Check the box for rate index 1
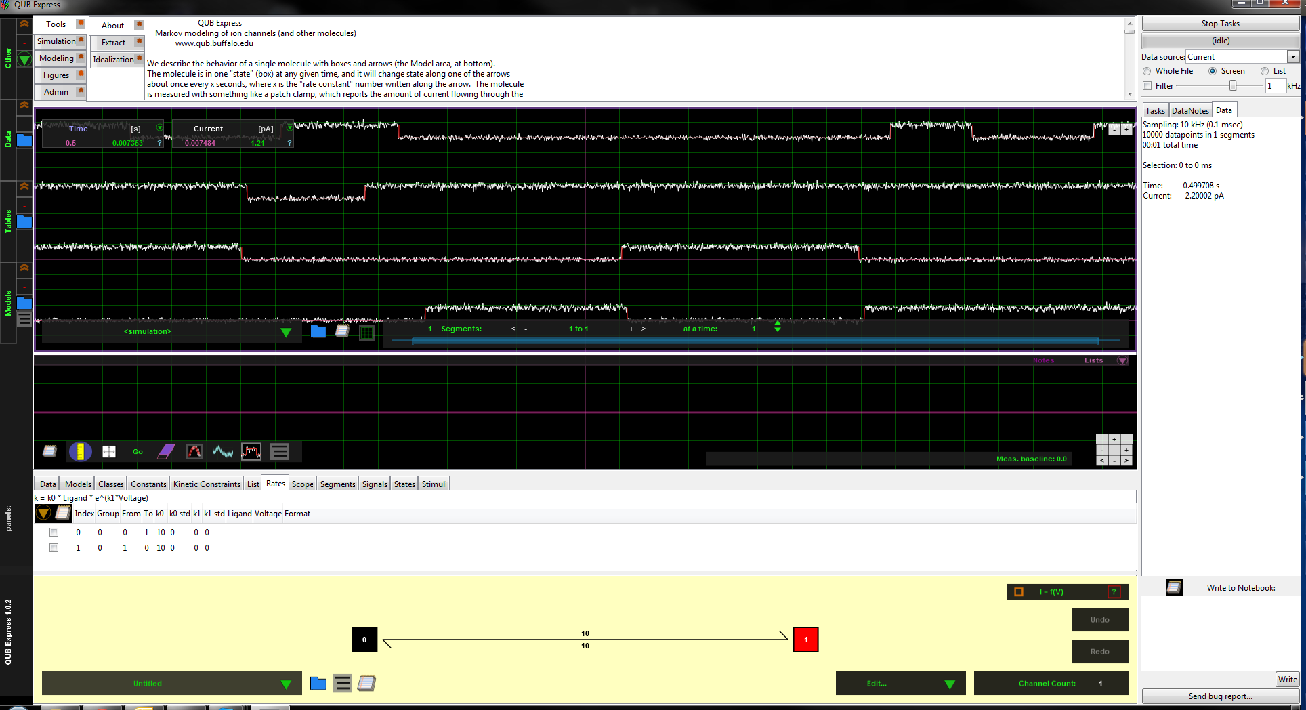 click(54, 548)
